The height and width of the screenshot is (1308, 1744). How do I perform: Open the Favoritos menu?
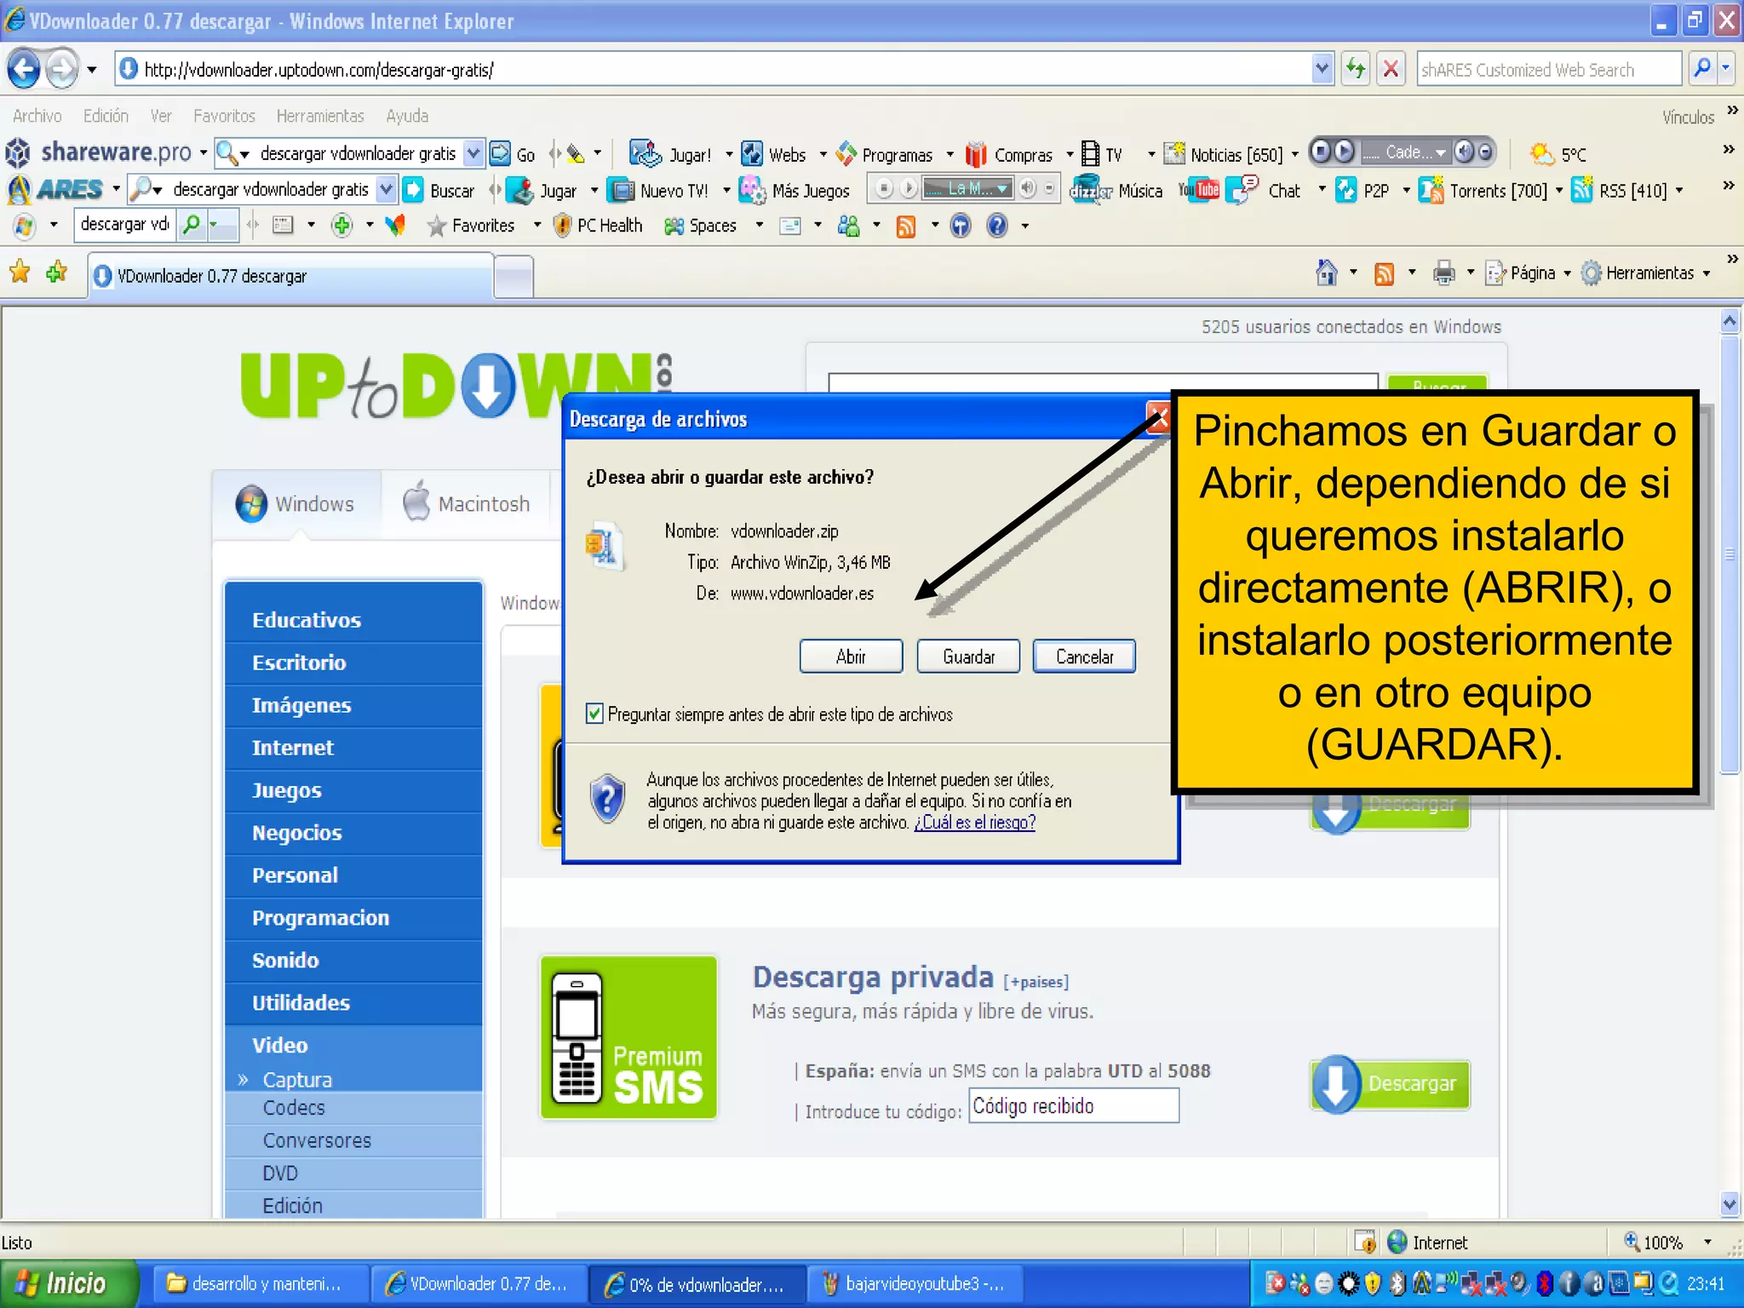click(224, 116)
